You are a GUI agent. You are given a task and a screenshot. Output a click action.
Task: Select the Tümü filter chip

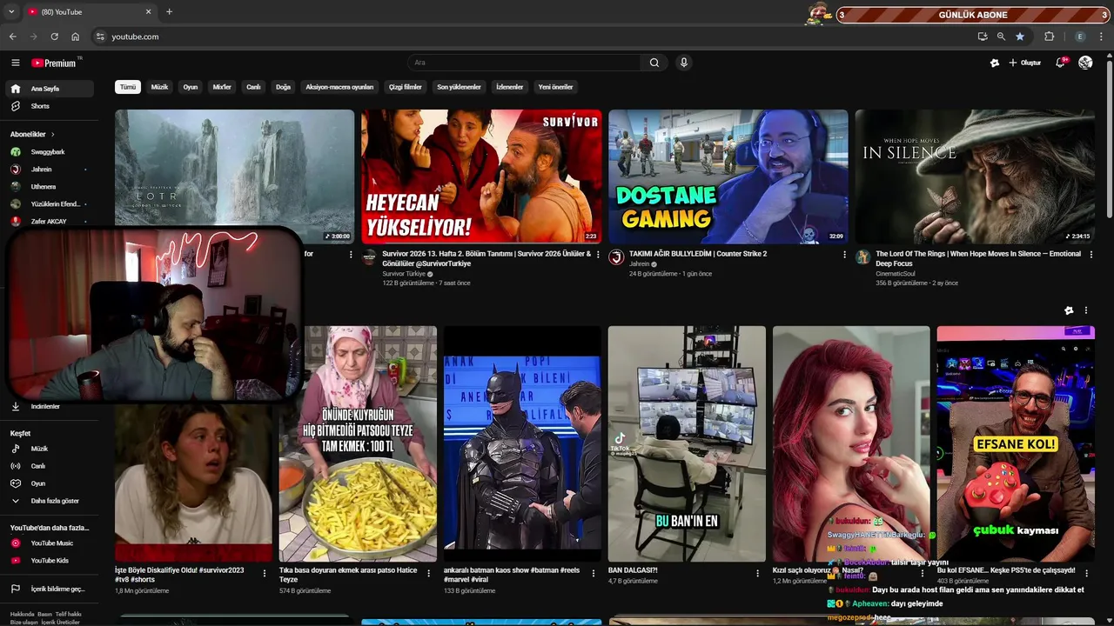(128, 87)
